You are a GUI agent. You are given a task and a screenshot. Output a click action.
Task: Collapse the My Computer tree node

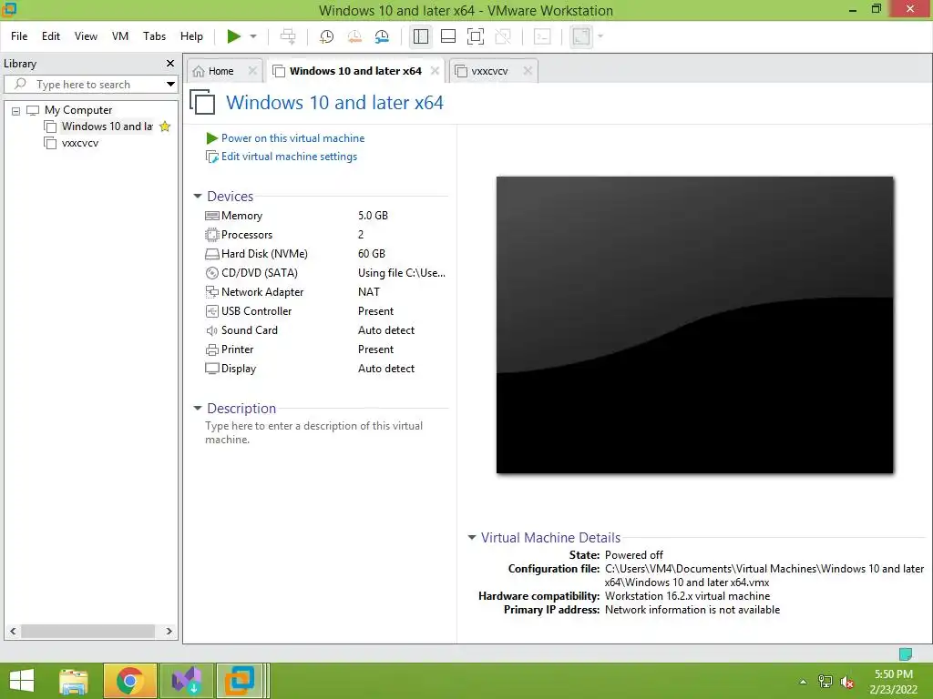click(x=16, y=110)
